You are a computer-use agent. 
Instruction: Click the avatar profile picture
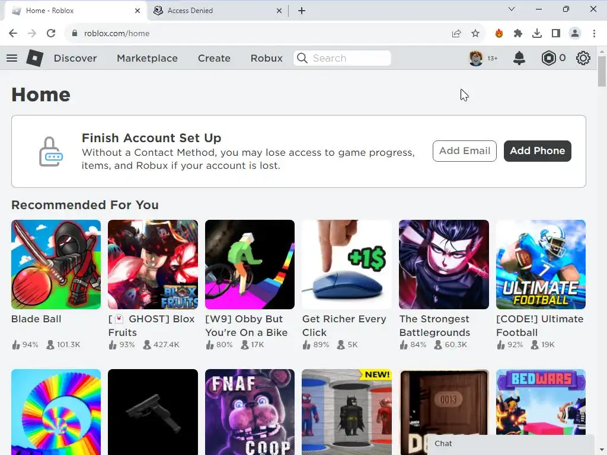(476, 58)
